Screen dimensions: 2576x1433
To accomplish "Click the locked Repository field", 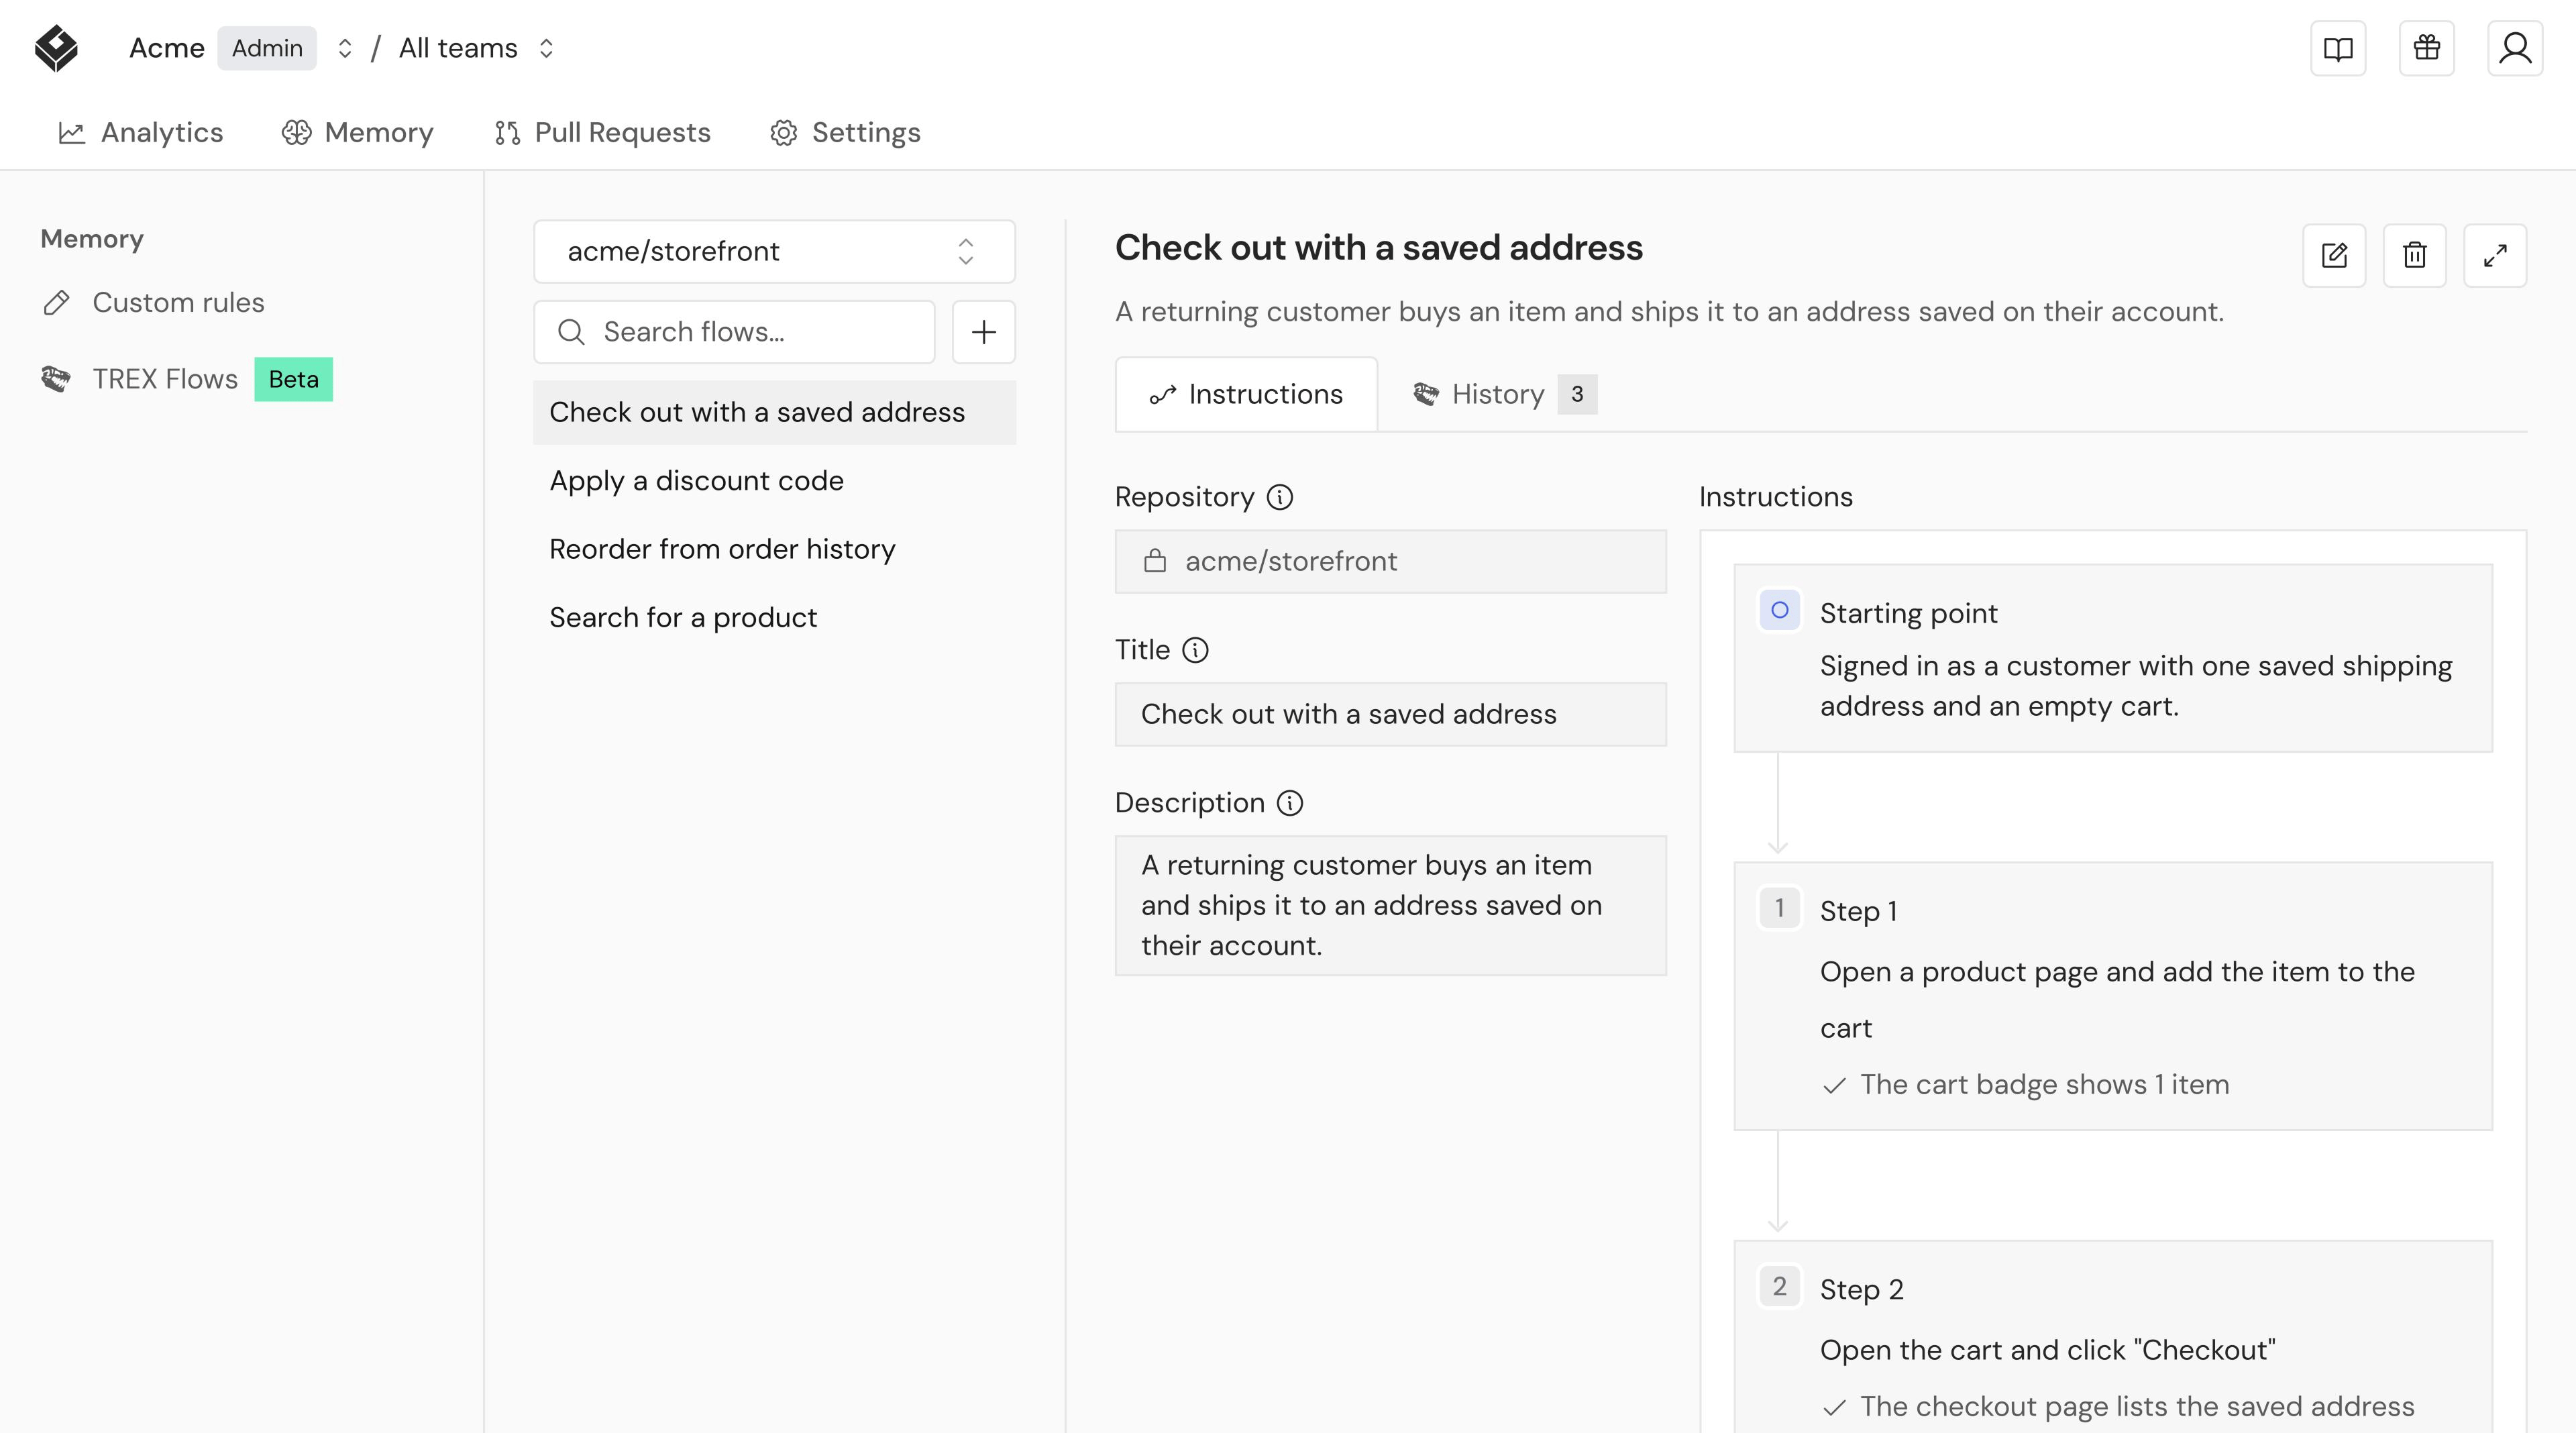I will coord(1390,561).
